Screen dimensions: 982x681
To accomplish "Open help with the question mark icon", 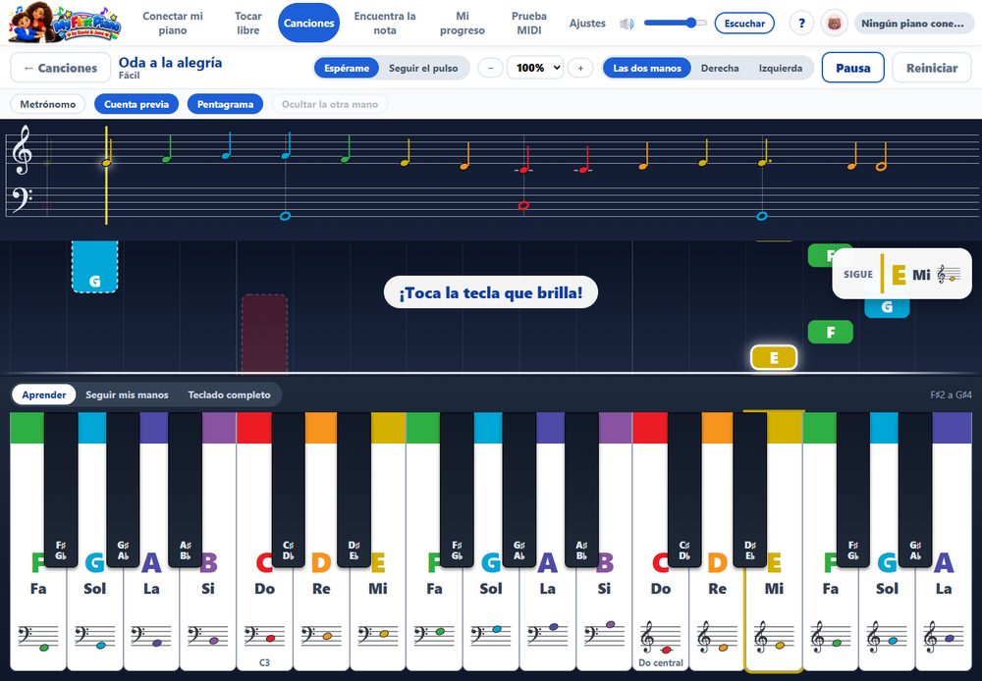I will (x=801, y=24).
